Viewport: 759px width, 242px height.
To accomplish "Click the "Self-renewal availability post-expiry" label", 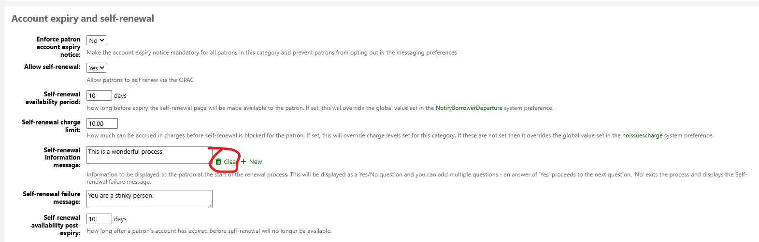I will [56, 225].
